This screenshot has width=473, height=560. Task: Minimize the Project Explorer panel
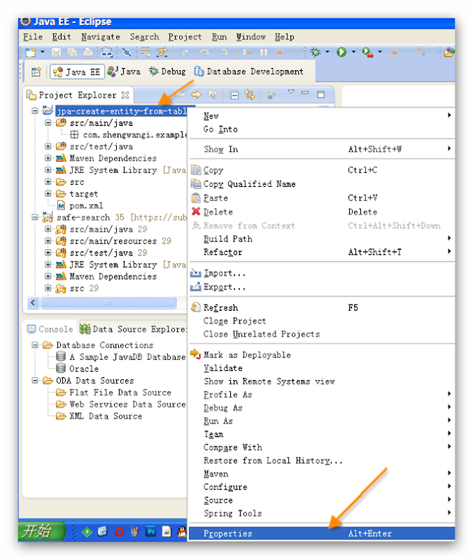[x=305, y=92]
